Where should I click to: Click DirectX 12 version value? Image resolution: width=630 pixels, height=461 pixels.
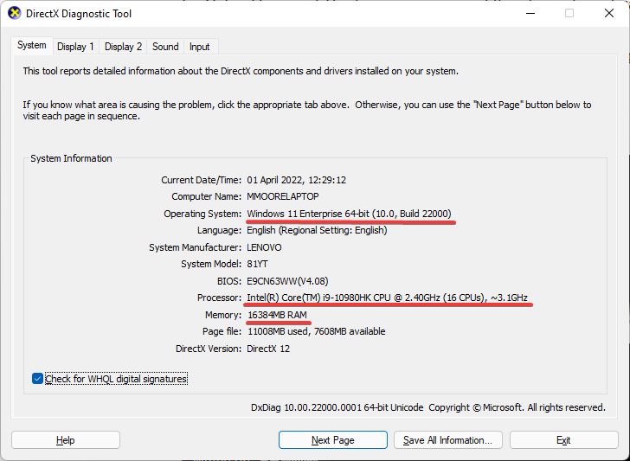(x=268, y=349)
